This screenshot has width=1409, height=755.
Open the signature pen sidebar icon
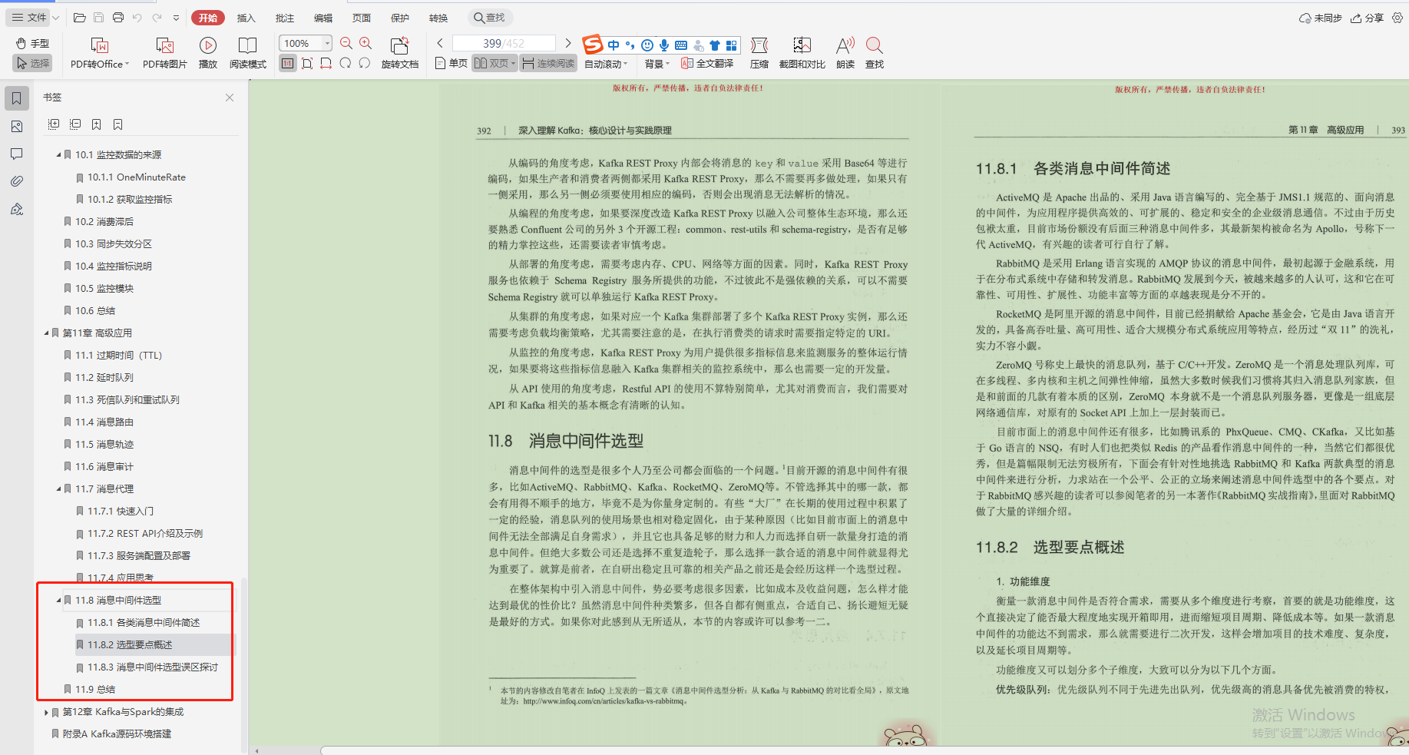click(x=17, y=209)
